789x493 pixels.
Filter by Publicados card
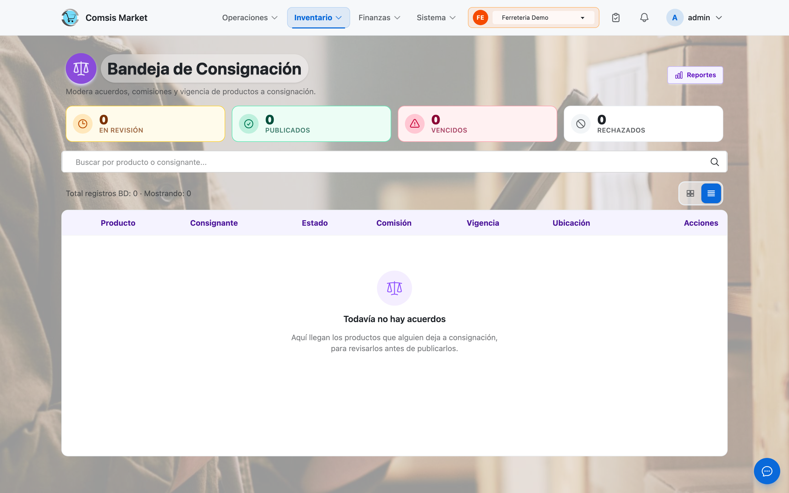(311, 124)
